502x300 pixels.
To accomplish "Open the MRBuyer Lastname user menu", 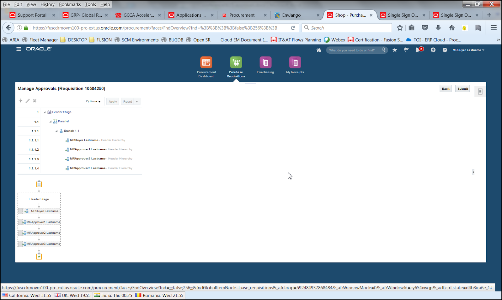I will tap(468, 50).
